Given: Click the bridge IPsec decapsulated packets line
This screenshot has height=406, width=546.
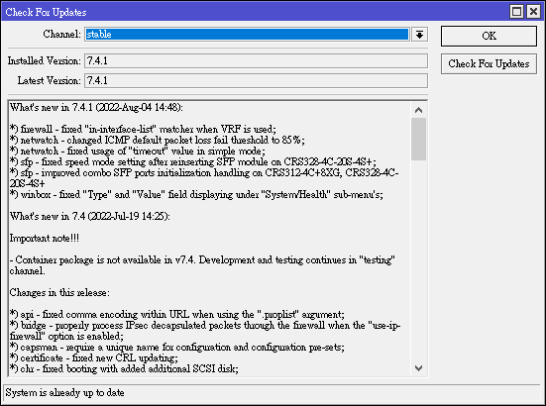Looking at the screenshot, I should pos(205,331).
